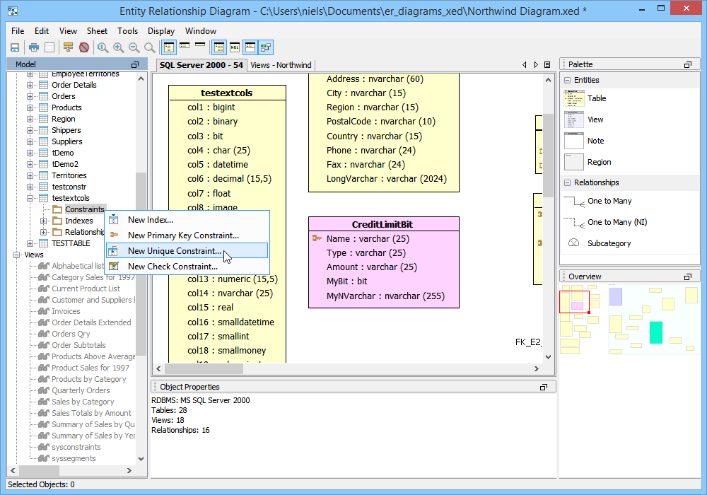Open the Sheet menu
Viewport: 707px width, 495px height.
click(x=97, y=31)
